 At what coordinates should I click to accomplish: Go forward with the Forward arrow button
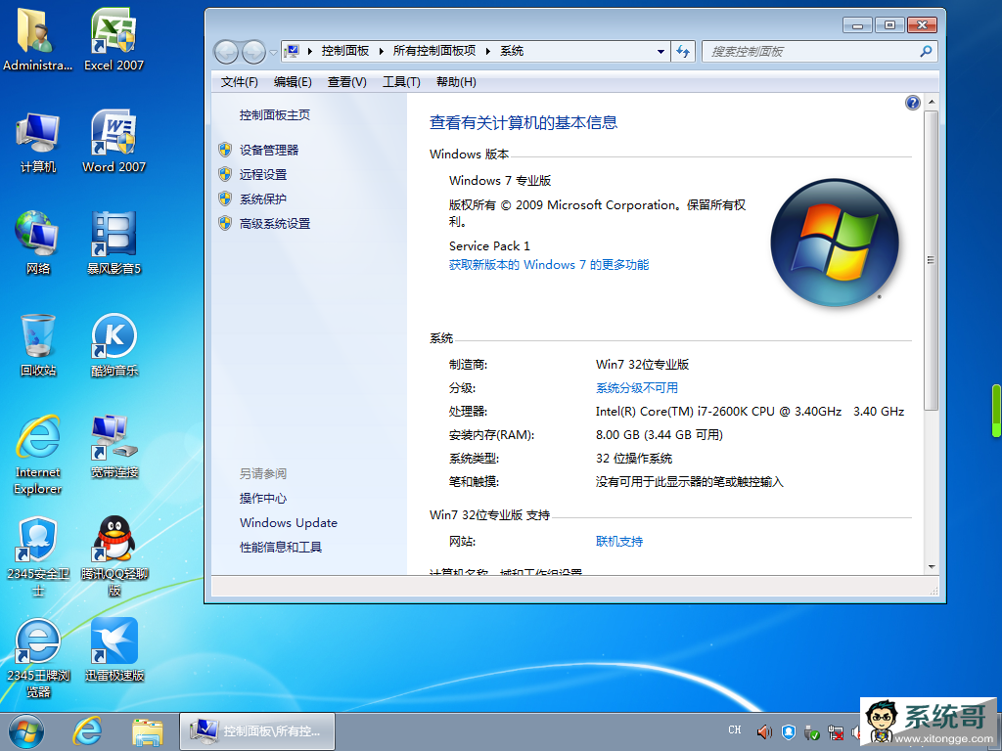(x=253, y=52)
